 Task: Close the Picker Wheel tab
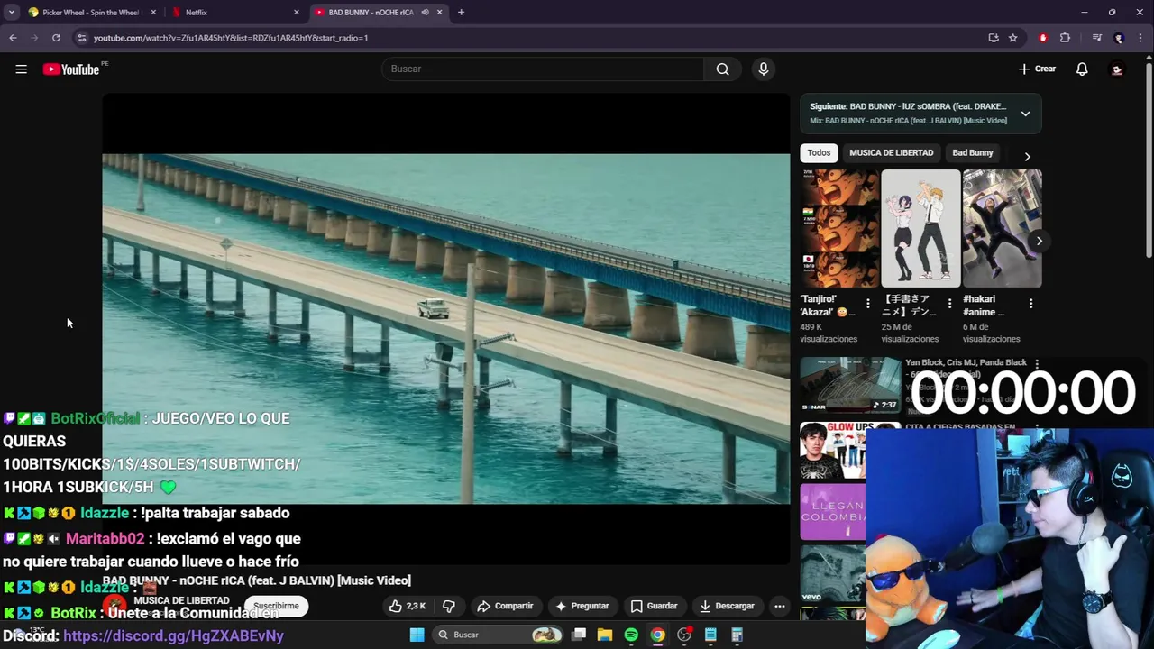153,13
